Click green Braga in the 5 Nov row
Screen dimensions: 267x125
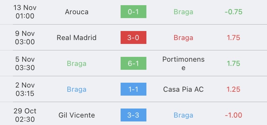(x=77, y=64)
